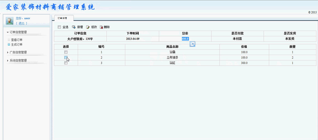The image size is (318, 140).
Task: Check the box for row 浴霸
Action: (66, 52)
